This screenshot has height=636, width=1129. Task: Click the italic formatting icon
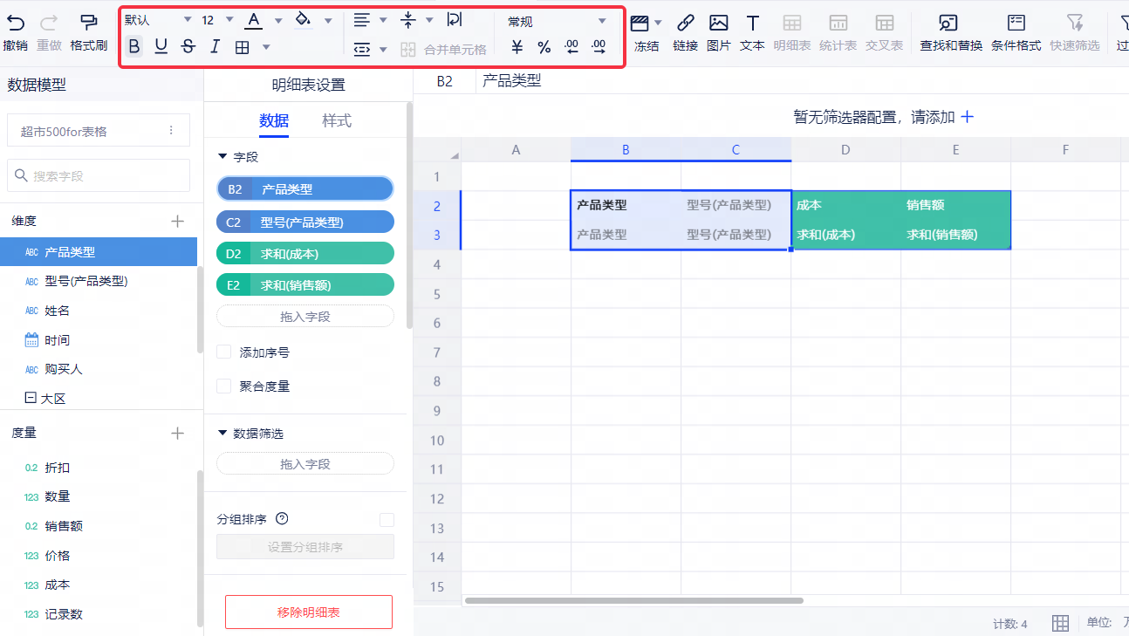point(215,47)
